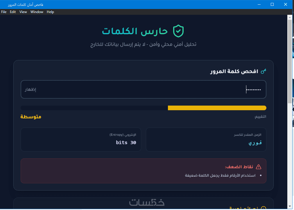Click the الإنتروبي (Entropy) label
294x210 pixels.
(x=123, y=135)
